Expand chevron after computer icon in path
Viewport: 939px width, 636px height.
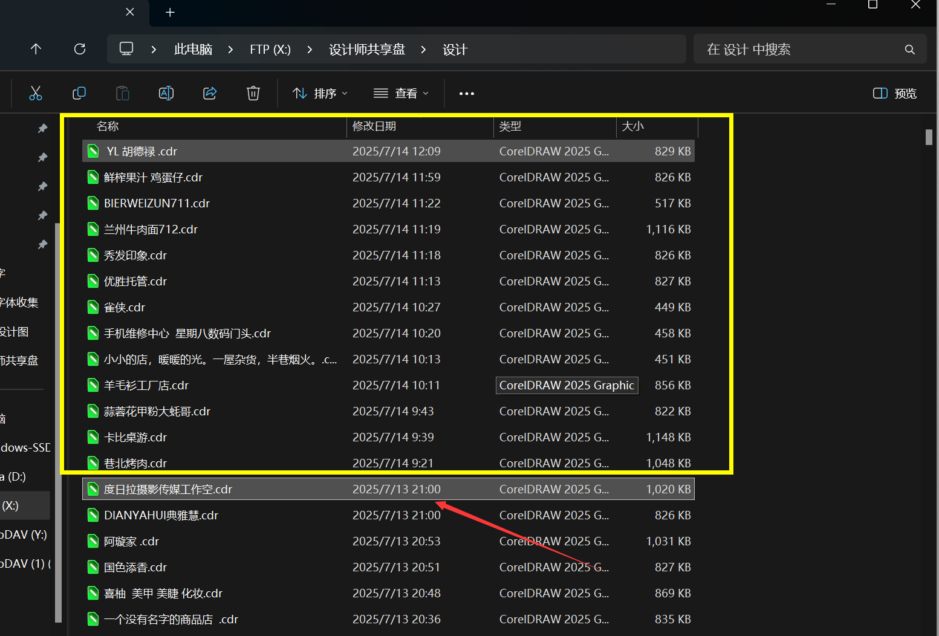point(154,50)
